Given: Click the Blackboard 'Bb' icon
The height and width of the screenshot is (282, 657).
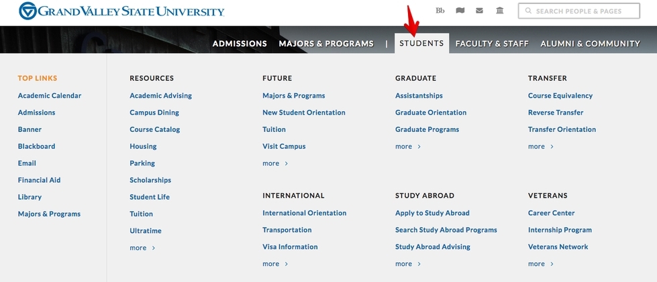Looking at the screenshot, I should pos(440,11).
